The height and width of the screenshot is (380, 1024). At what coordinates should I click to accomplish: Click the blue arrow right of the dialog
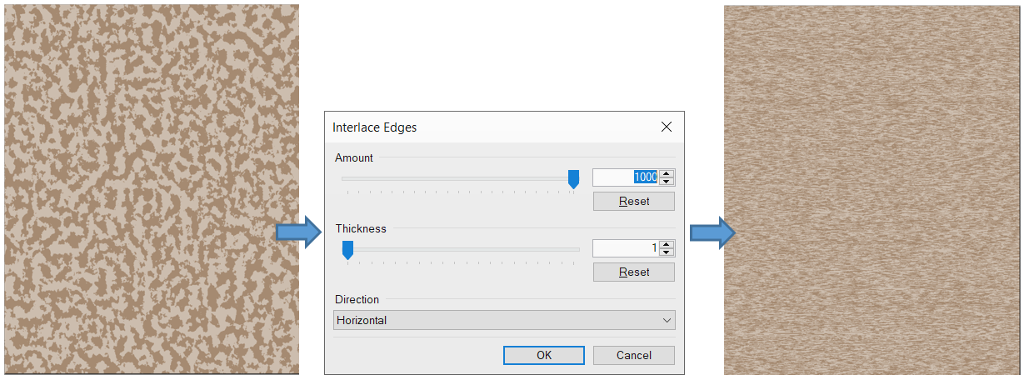(712, 232)
